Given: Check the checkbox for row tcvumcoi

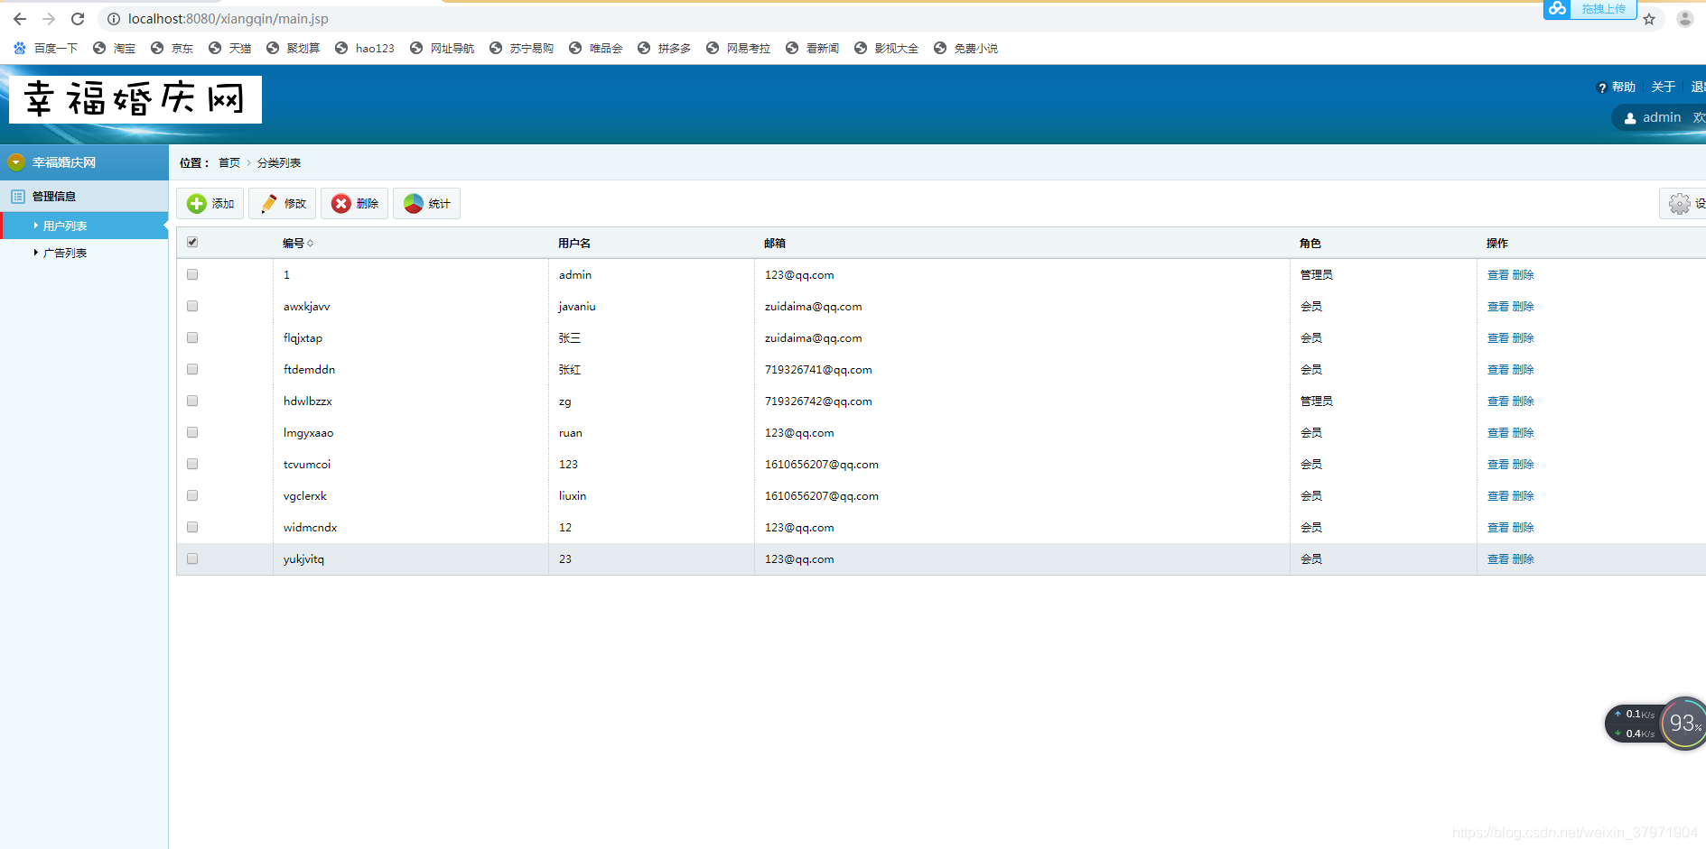Looking at the screenshot, I should point(192,464).
